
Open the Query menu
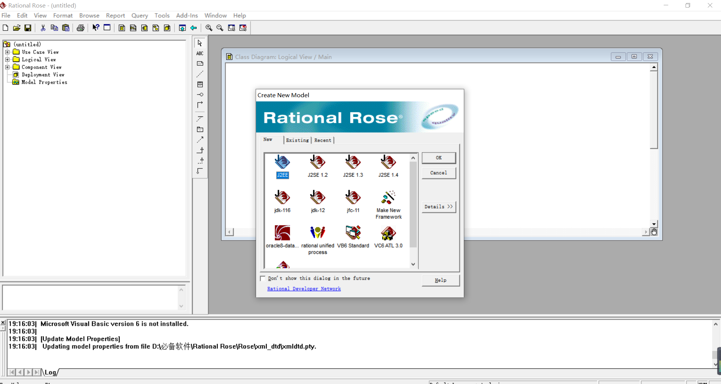(x=140, y=15)
